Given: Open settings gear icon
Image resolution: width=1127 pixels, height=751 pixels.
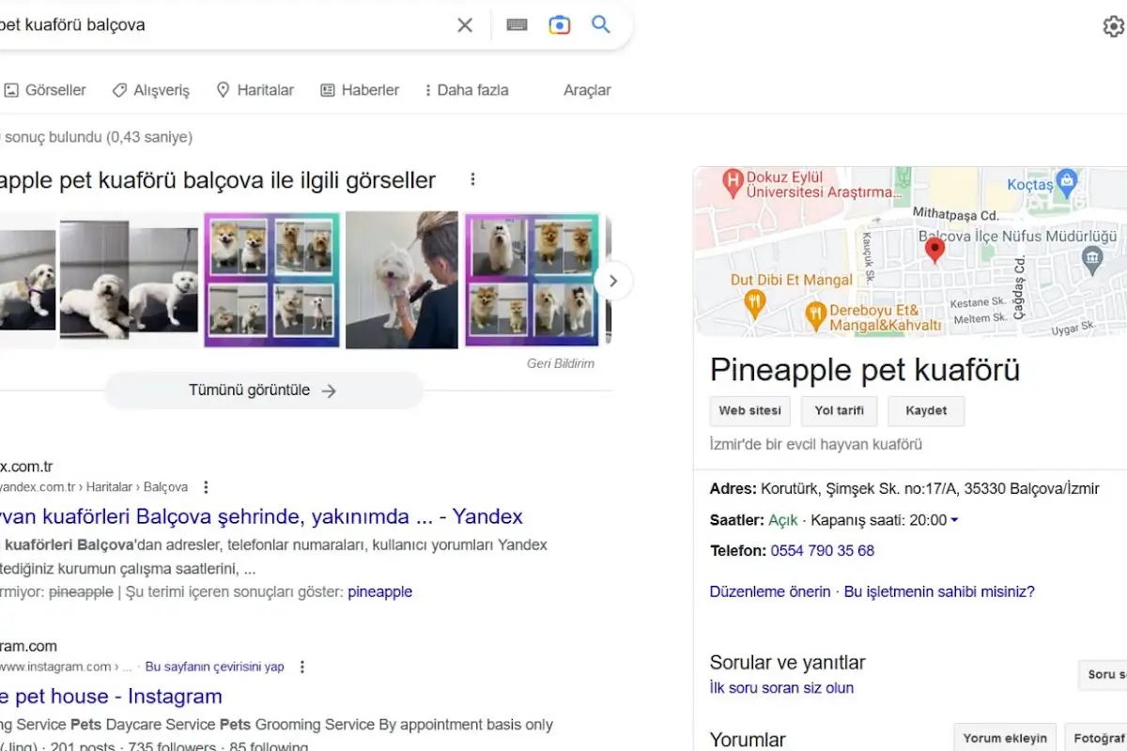Looking at the screenshot, I should pyautogui.click(x=1114, y=26).
